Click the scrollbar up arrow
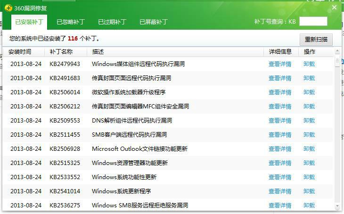The image size is (344, 214). pos(337,51)
